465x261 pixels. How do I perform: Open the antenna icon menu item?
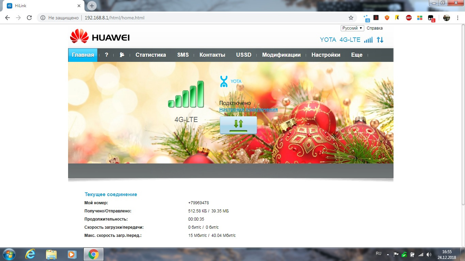click(122, 55)
